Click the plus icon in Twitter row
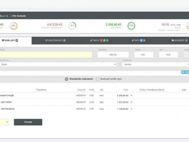189x142 pixels. point(132,102)
